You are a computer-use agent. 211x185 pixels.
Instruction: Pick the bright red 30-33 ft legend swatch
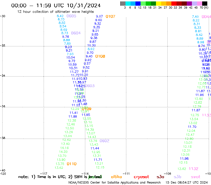(x=174, y=3)
